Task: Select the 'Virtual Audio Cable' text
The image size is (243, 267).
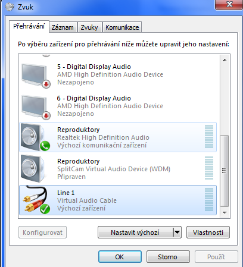Action: [87, 200]
